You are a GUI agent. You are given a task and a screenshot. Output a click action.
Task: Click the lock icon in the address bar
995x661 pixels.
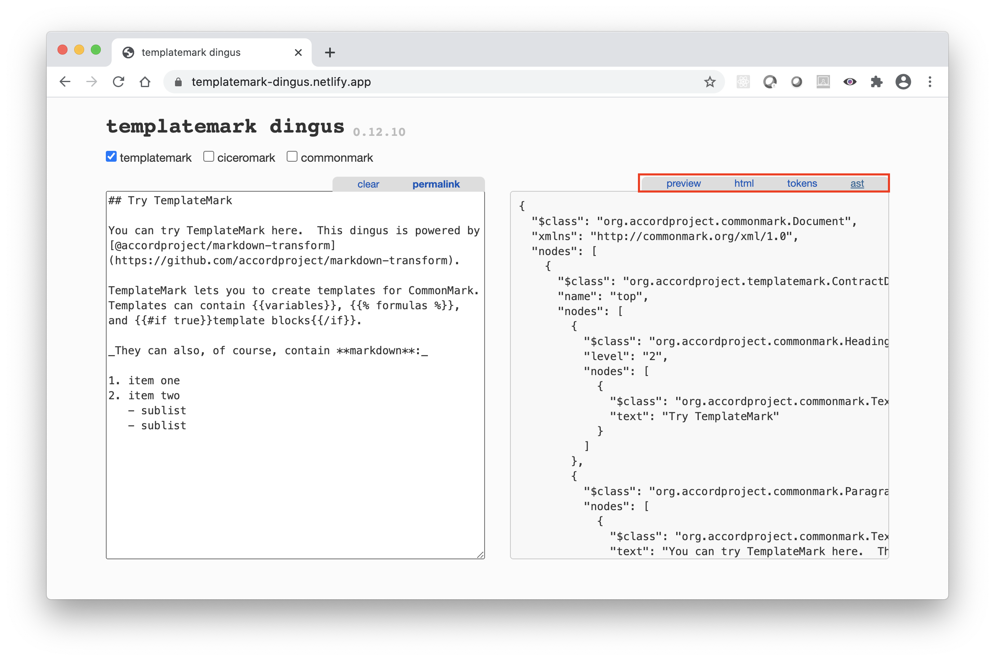click(178, 82)
